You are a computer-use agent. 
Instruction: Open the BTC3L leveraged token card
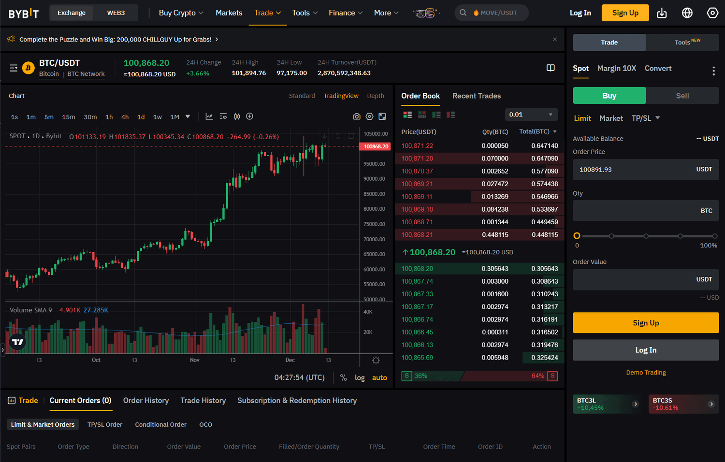point(608,404)
